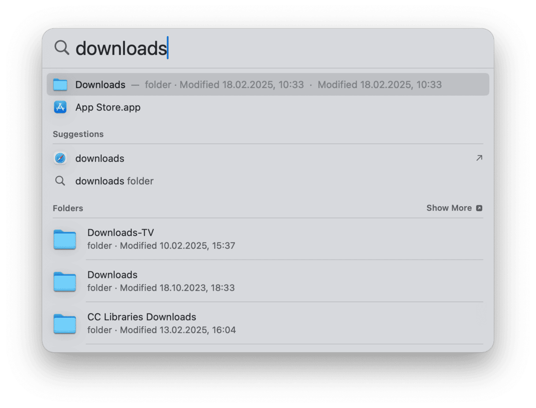The image size is (536, 408).
Task: Select the App Store.app result
Action: (268, 107)
